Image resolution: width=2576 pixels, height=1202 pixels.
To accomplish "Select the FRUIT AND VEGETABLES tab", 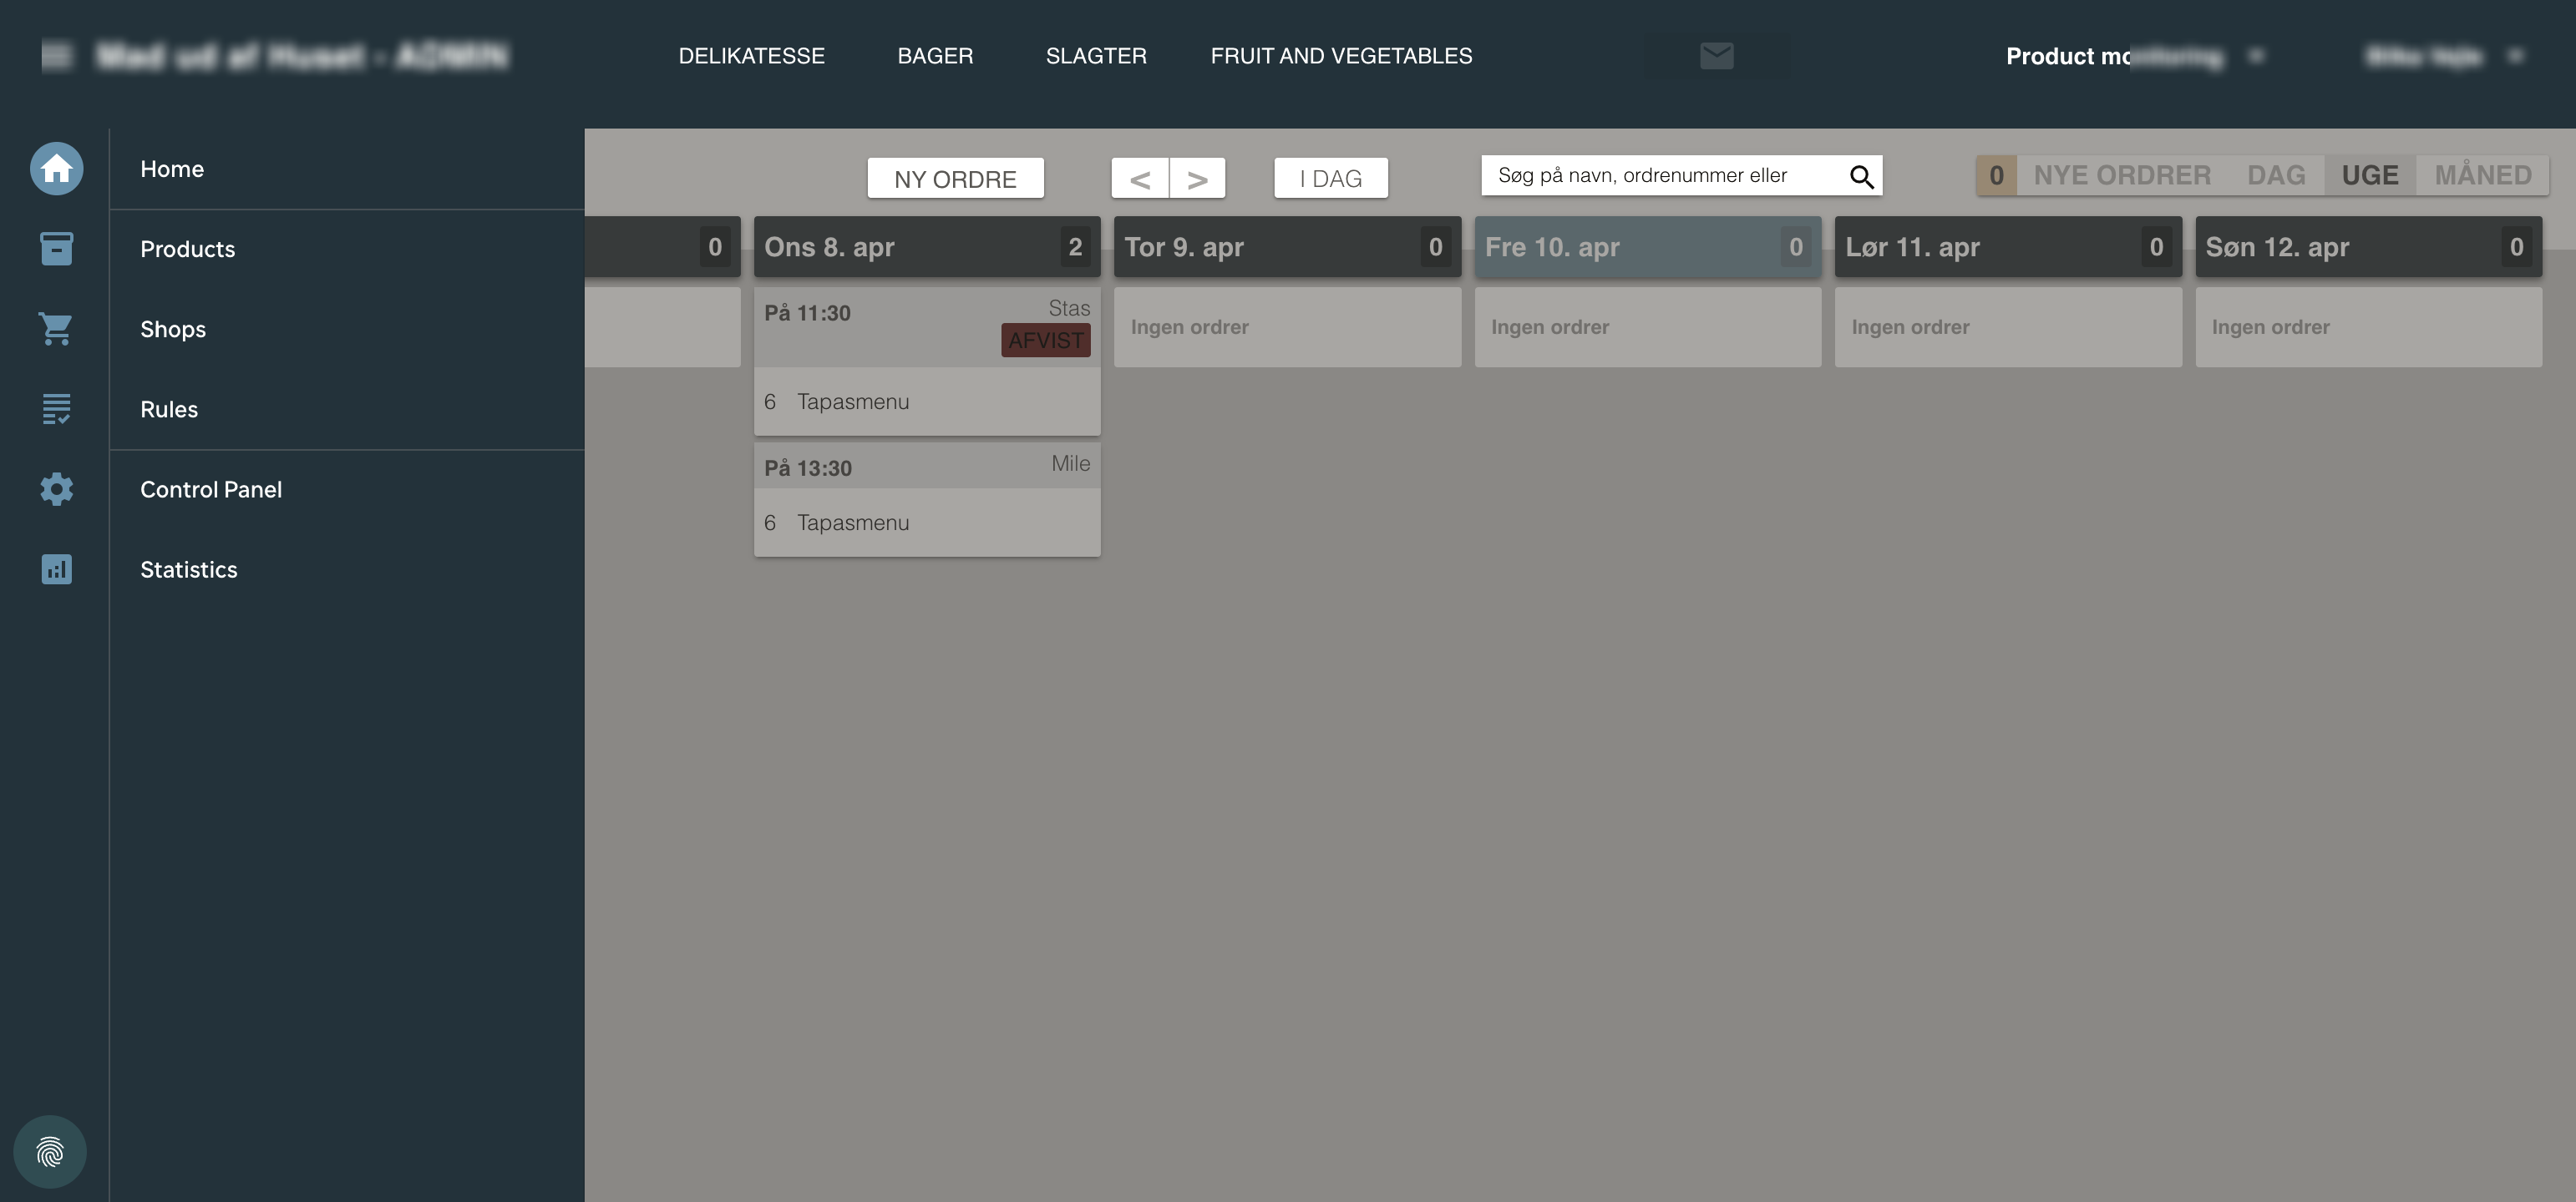I will tap(1340, 56).
